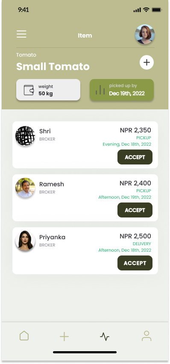This screenshot has height=364, width=170.
Task: View Ramesh's profile photo
Action: (25, 188)
